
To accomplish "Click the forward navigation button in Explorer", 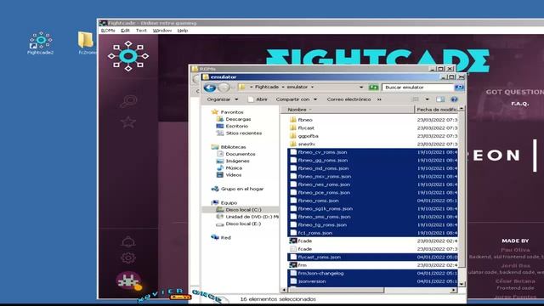I will [x=224, y=88].
